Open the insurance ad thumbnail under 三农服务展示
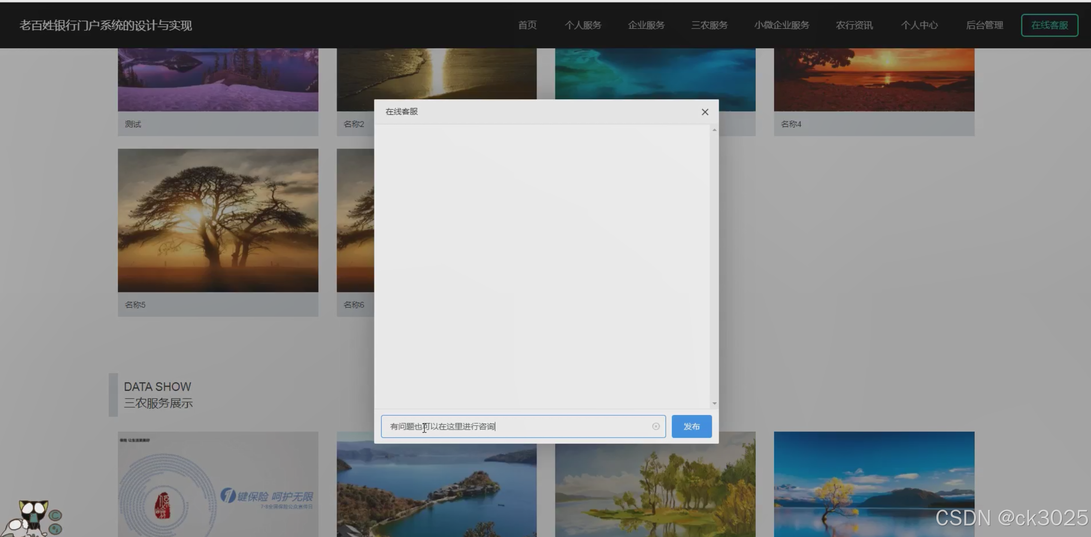The height and width of the screenshot is (537, 1091). [218, 484]
